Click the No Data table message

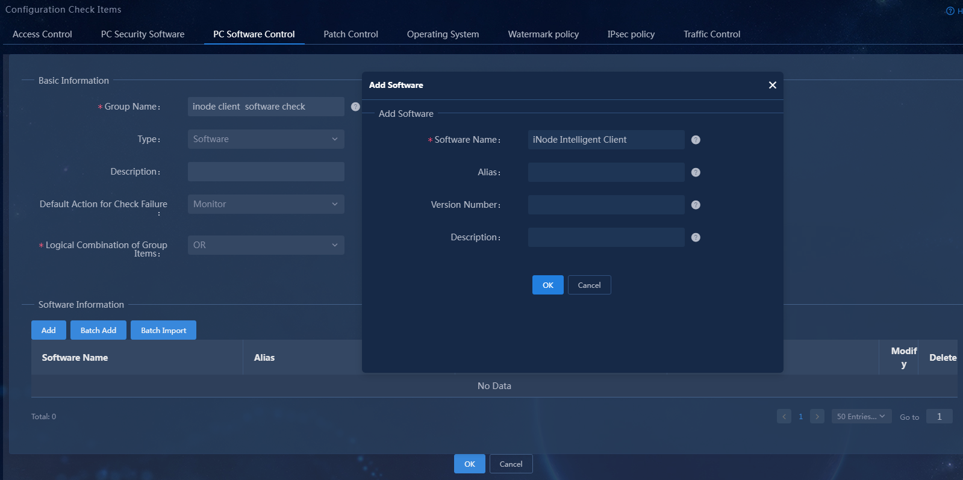(x=494, y=386)
